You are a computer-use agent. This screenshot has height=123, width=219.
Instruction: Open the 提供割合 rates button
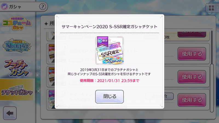[160, 96]
